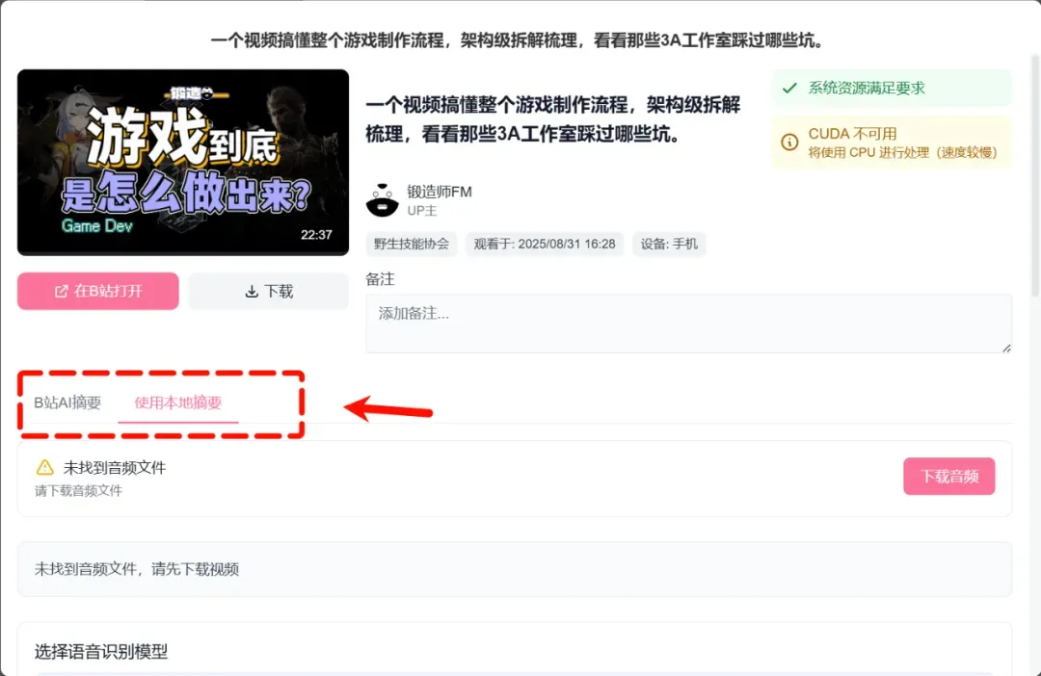The width and height of the screenshot is (1041, 676).
Task: Click the 选择语音识别模型 heading
Action: (x=101, y=652)
